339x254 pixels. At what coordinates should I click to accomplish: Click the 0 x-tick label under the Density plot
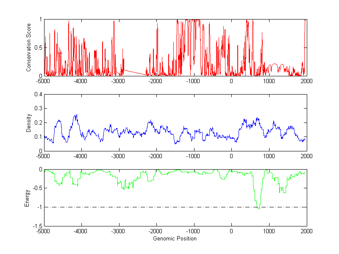click(231, 156)
